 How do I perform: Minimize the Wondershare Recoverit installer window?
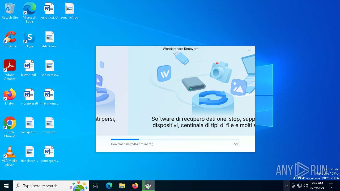pyautogui.click(x=249, y=50)
